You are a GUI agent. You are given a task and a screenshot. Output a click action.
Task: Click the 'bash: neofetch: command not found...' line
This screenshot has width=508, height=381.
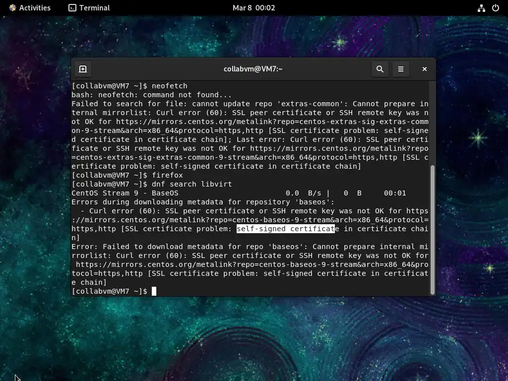pos(152,95)
